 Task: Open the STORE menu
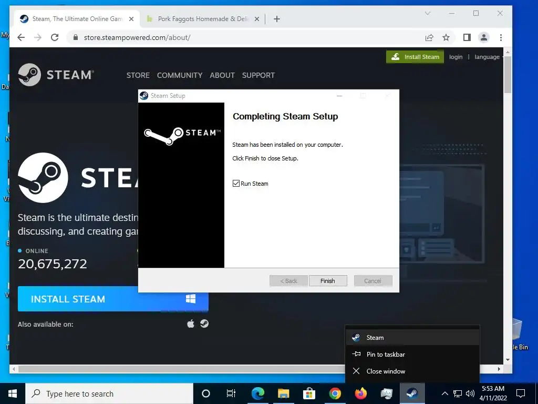pos(138,75)
